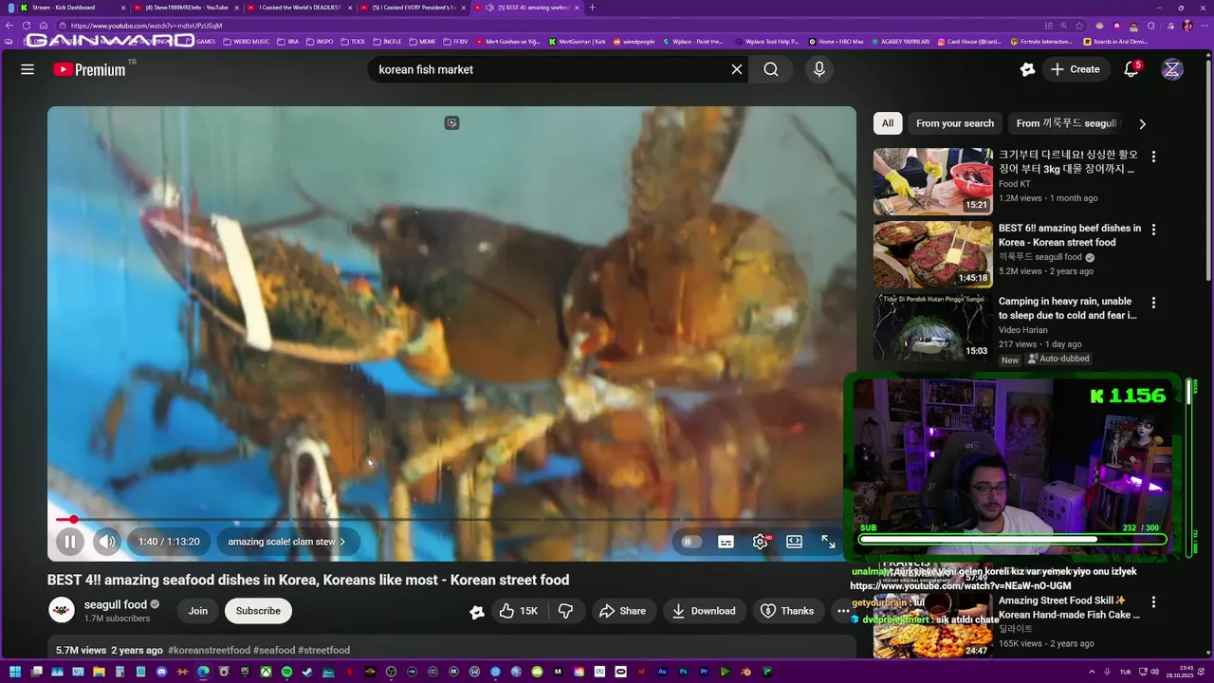The height and width of the screenshot is (683, 1214).
Task: Open options menu for Camping video
Action: click(x=1153, y=303)
